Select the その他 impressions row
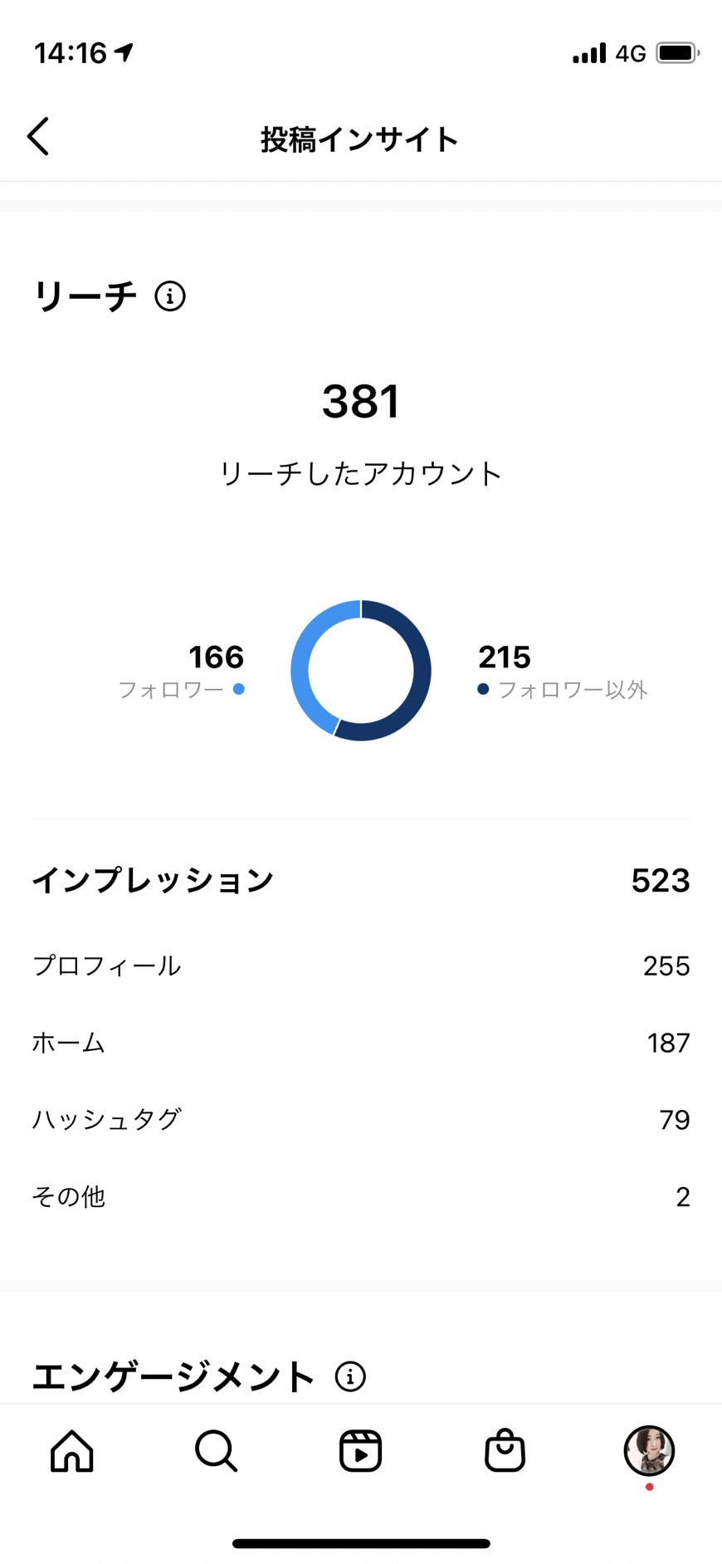 (x=361, y=1196)
